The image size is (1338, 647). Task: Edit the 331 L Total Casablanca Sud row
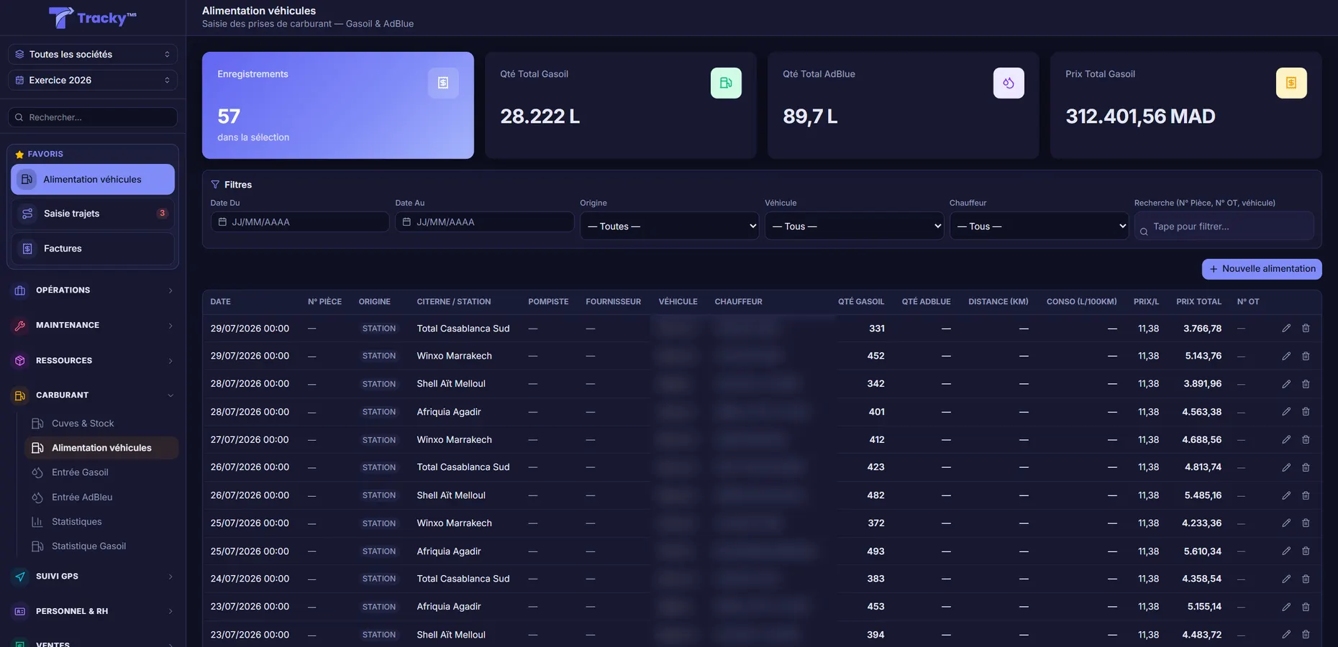1286,329
